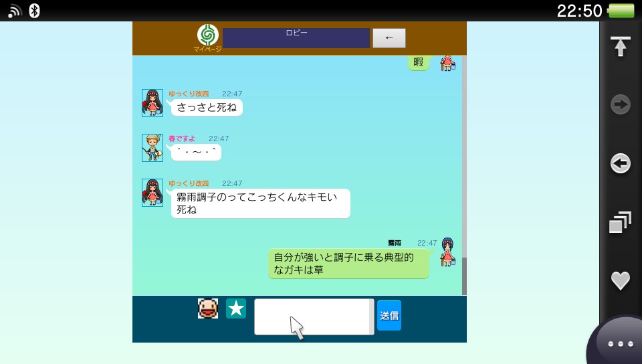Select the lobby title bar
The image size is (642, 364).
tap(296, 38)
